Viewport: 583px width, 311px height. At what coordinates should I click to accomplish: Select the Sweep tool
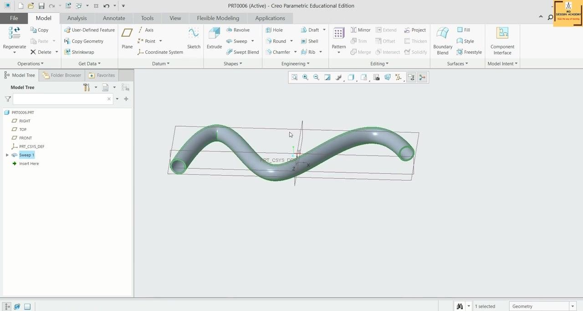click(237, 41)
